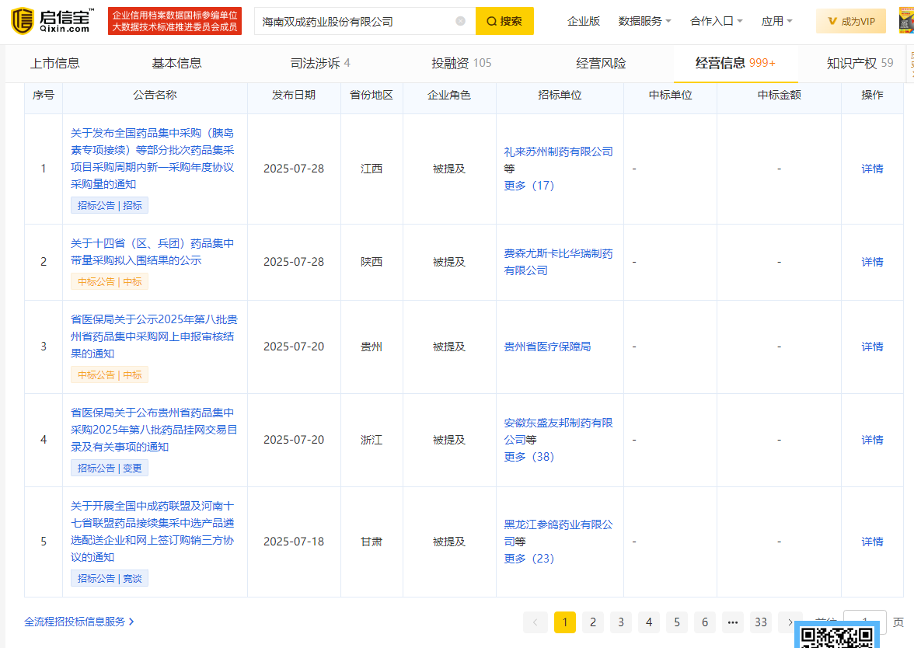Go to pagination page 3

621,622
